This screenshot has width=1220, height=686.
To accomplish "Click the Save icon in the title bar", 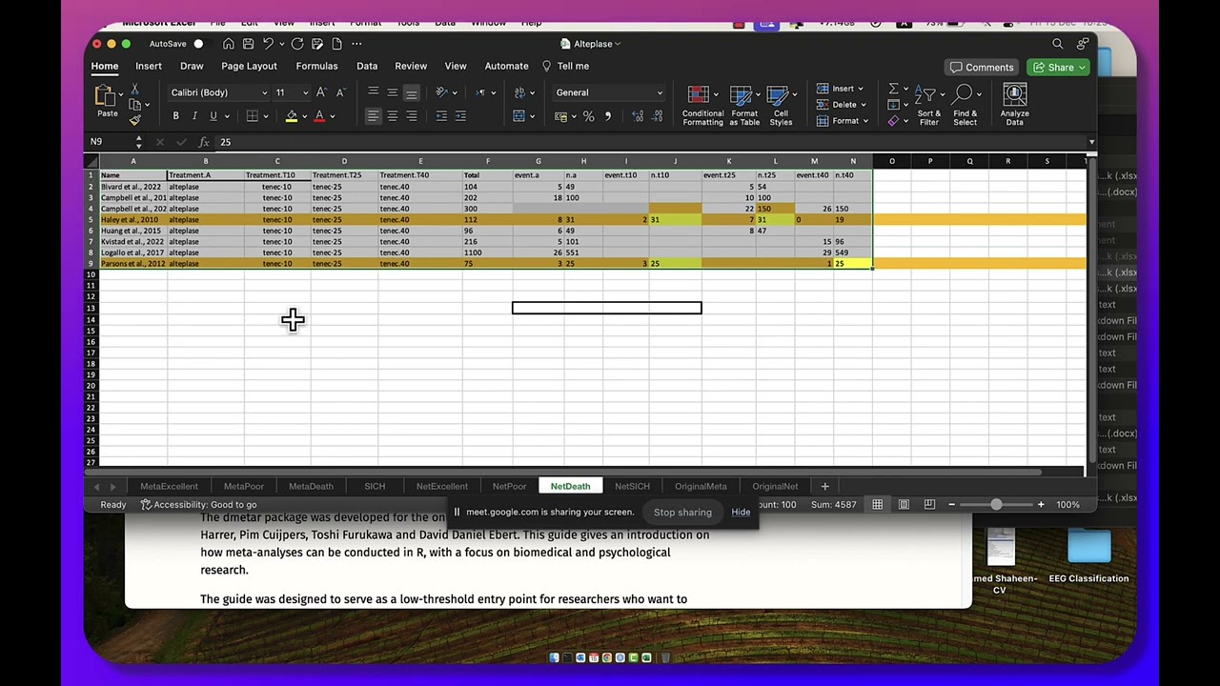I will [x=248, y=44].
